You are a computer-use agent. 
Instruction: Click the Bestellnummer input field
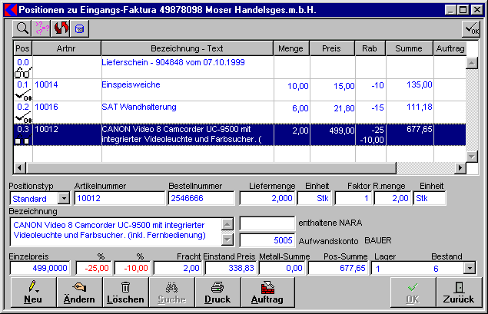point(201,199)
